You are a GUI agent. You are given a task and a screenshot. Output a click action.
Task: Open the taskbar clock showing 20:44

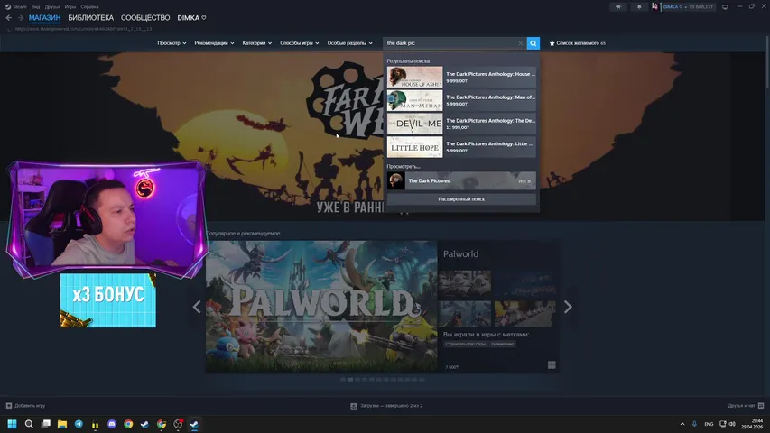[x=752, y=424]
